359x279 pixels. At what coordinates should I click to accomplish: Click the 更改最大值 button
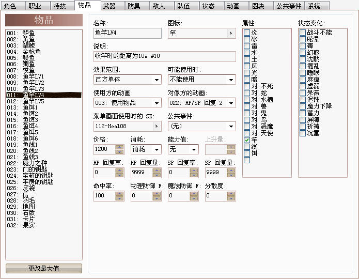tap(44, 269)
